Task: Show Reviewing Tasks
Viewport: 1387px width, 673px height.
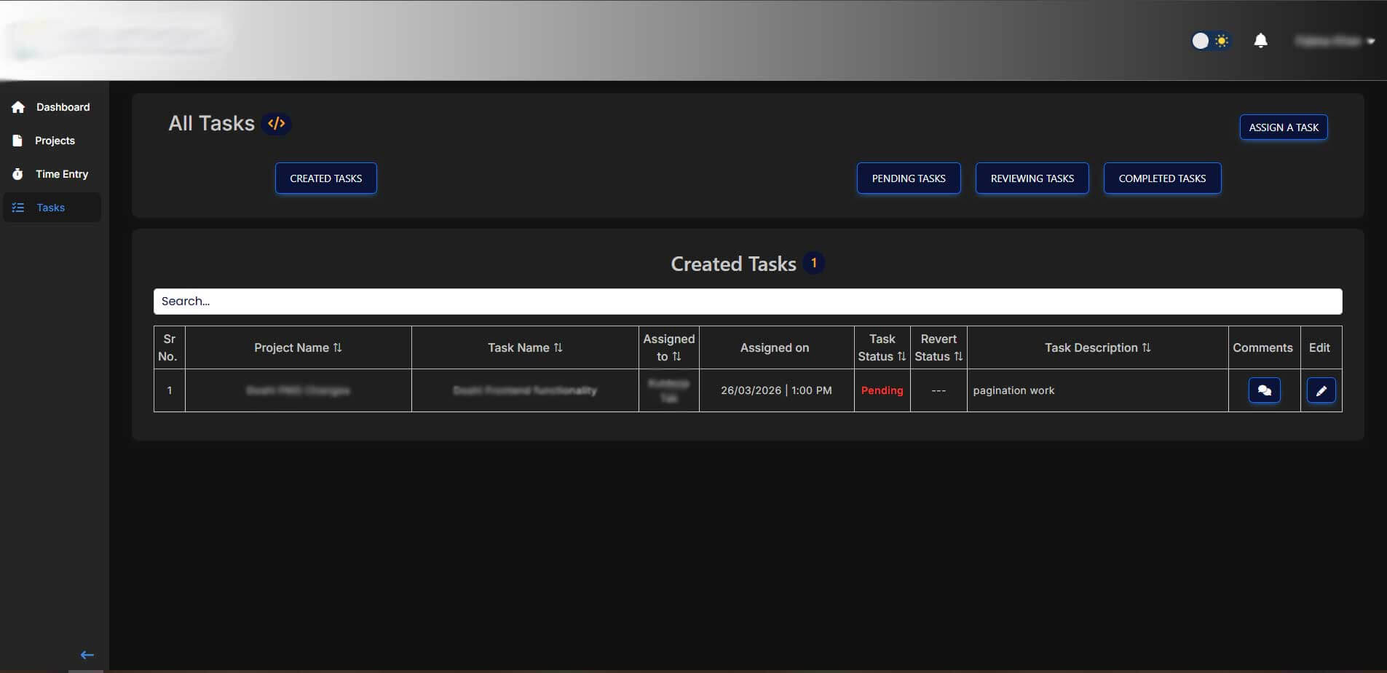Action: [x=1032, y=178]
